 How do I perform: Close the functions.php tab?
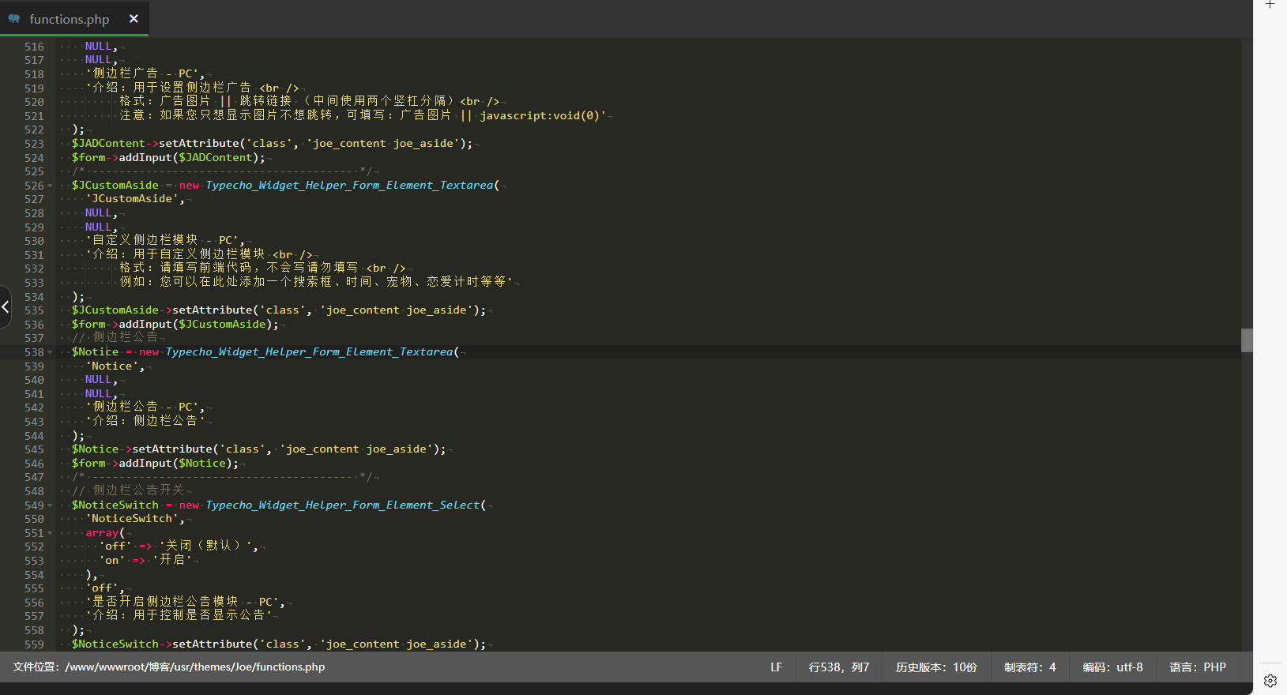coord(134,19)
